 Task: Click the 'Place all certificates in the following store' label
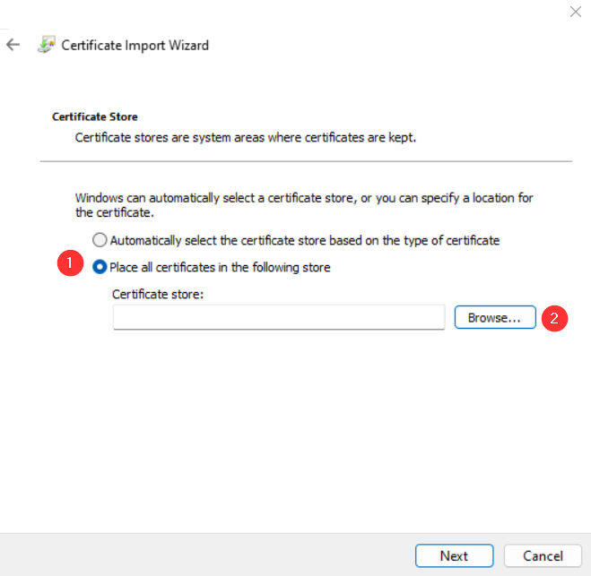[220, 267]
